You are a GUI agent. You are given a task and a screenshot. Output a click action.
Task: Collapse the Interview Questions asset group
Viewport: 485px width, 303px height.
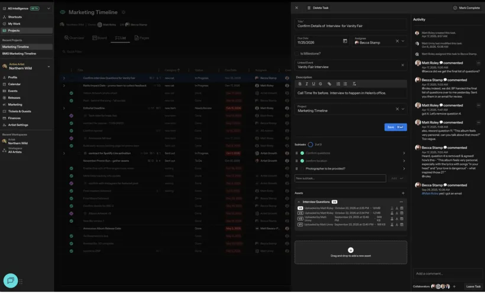(299, 202)
